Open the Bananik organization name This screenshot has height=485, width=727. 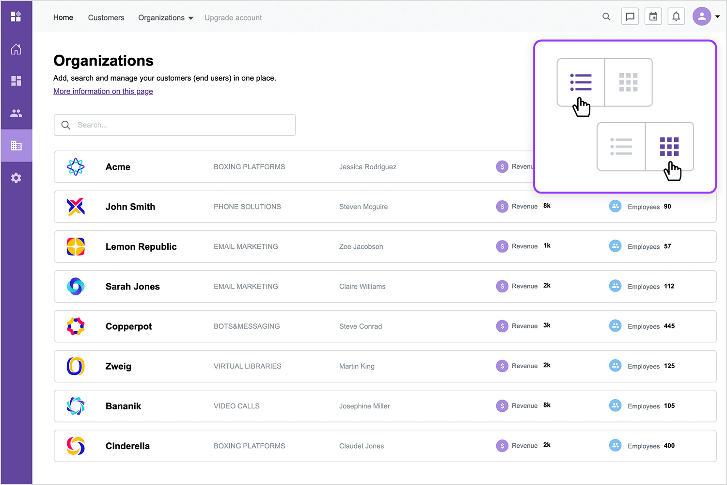pos(124,406)
